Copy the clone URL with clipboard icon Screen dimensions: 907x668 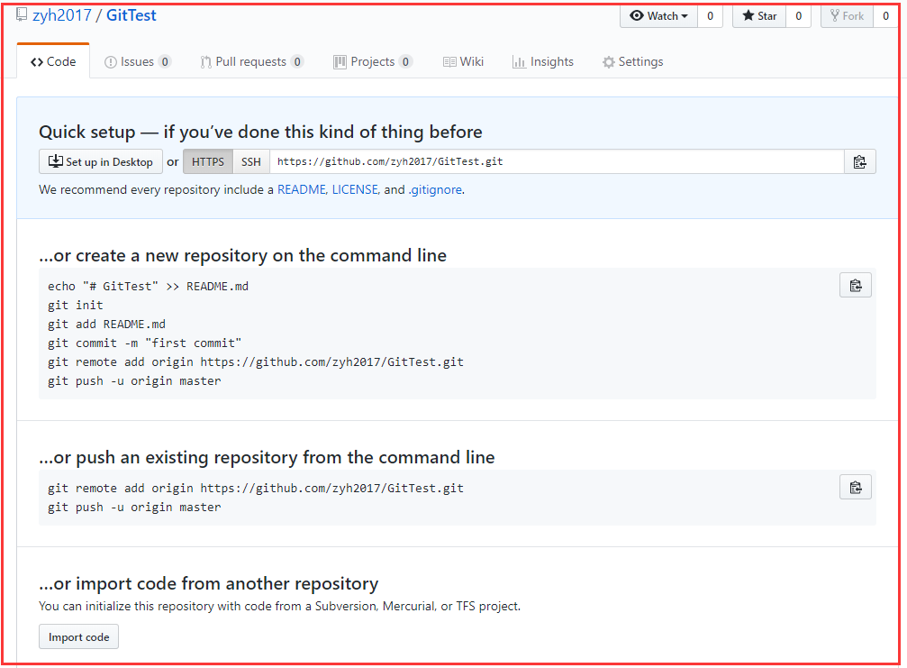[x=859, y=161]
